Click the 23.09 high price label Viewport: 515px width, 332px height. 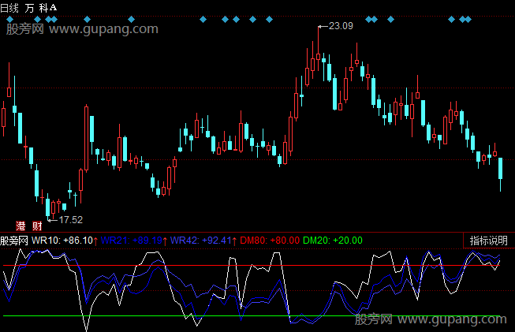(339, 26)
